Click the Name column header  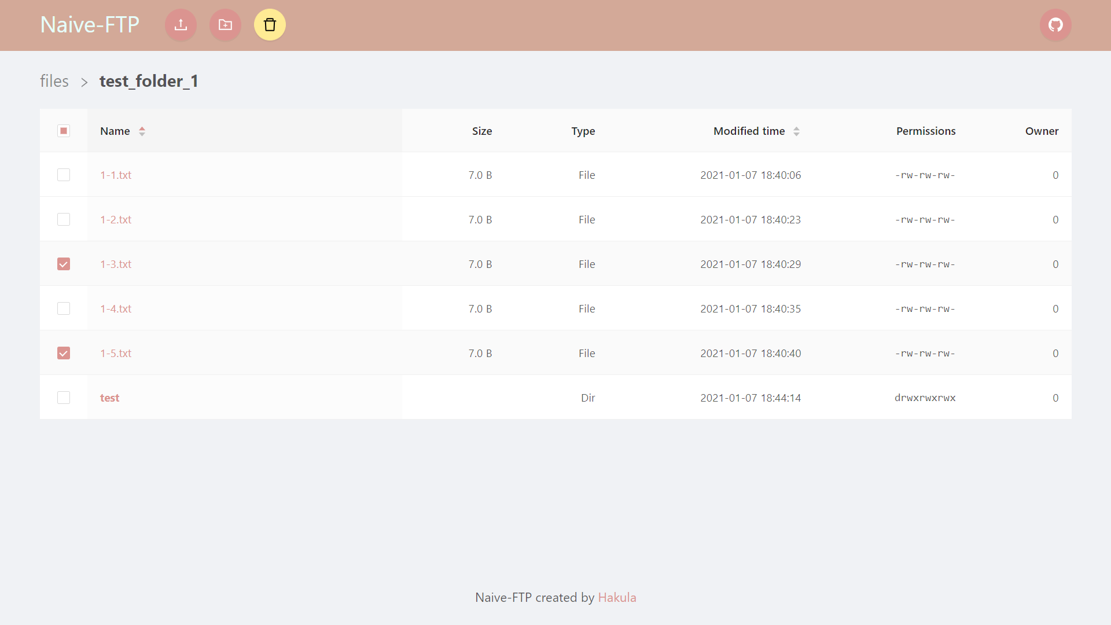coord(115,131)
